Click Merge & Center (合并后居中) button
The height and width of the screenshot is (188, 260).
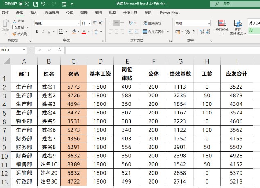click(154, 31)
